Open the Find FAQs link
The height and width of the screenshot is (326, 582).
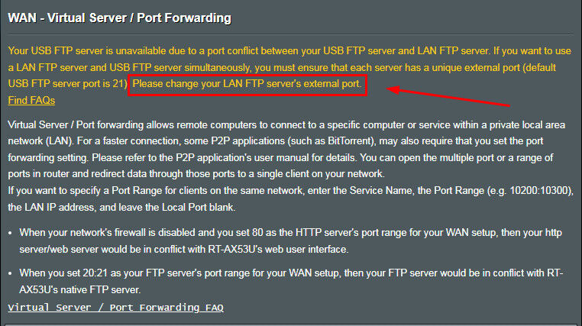(x=31, y=101)
